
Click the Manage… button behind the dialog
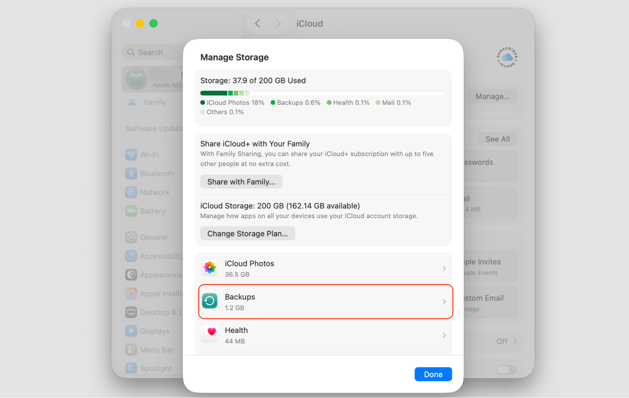pos(492,96)
